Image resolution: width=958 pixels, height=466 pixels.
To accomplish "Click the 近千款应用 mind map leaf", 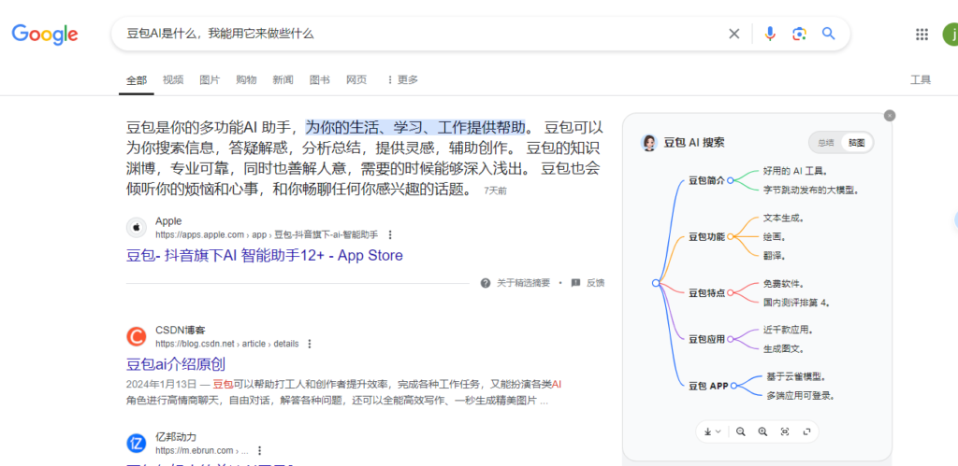I will tap(788, 330).
